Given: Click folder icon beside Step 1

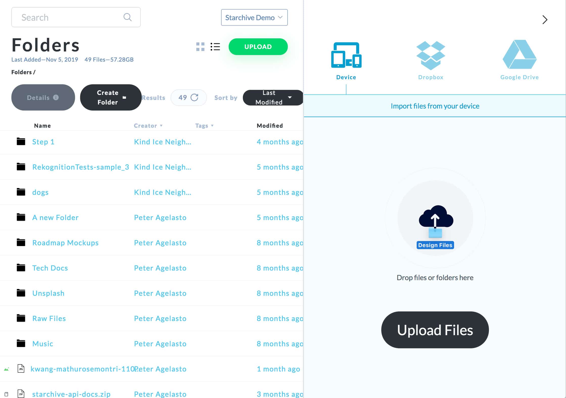Looking at the screenshot, I should coord(21,141).
